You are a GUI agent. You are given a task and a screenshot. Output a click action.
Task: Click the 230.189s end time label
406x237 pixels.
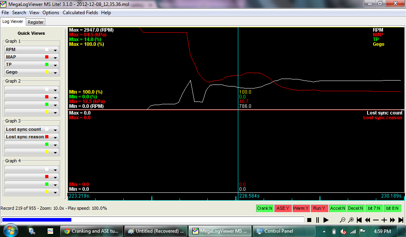[392, 196]
